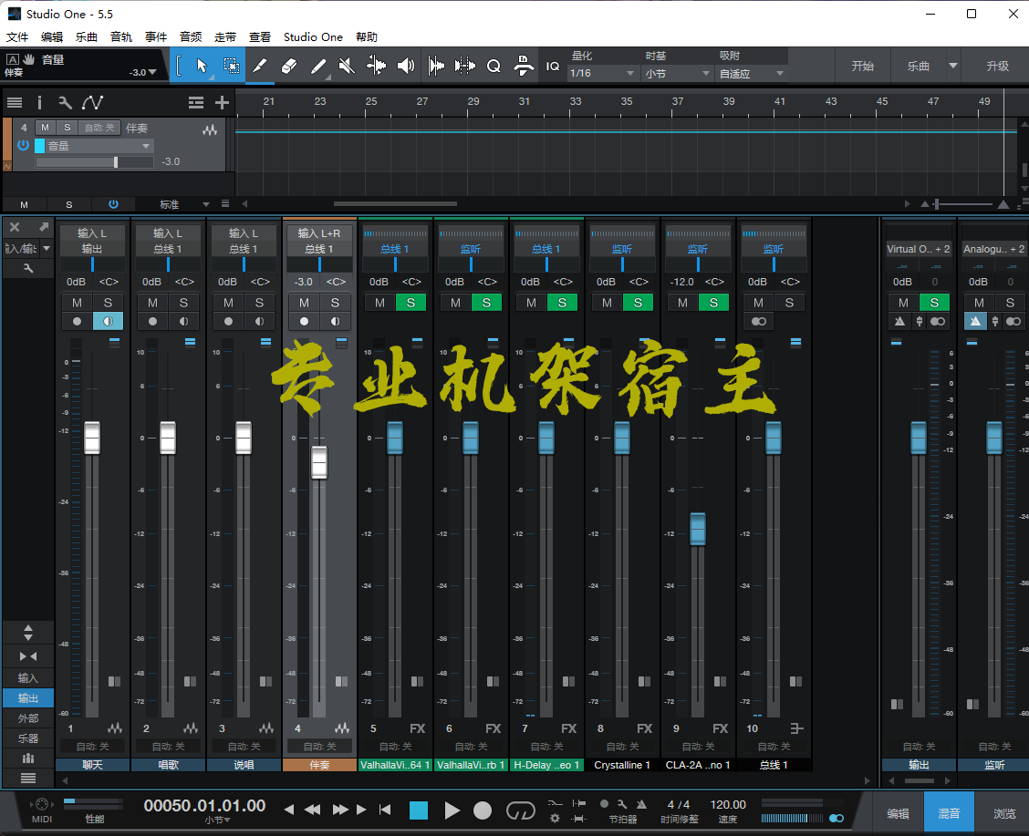Open mixer wrench options
The height and width of the screenshot is (836, 1029).
27,268
